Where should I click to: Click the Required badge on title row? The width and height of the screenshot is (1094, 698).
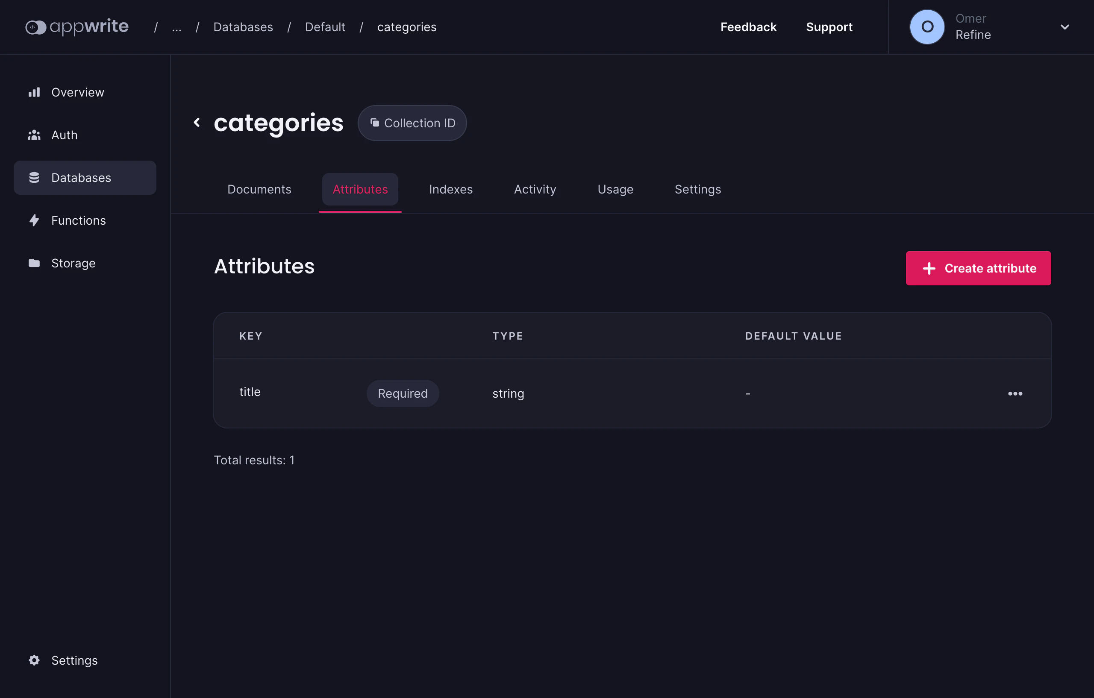point(403,393)
